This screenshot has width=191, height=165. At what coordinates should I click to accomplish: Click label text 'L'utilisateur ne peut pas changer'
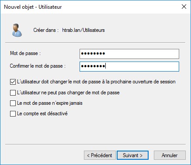click(49, 93)
